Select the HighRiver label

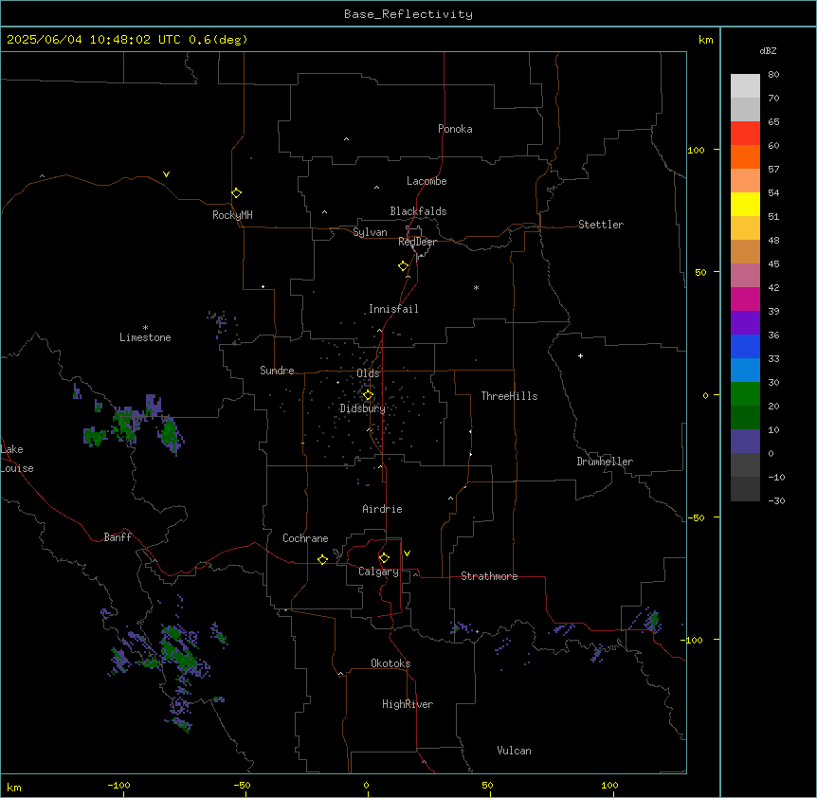pos(408,704)
